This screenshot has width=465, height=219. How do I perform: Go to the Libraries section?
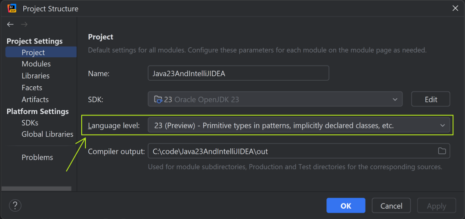click(x=35, y=76)
